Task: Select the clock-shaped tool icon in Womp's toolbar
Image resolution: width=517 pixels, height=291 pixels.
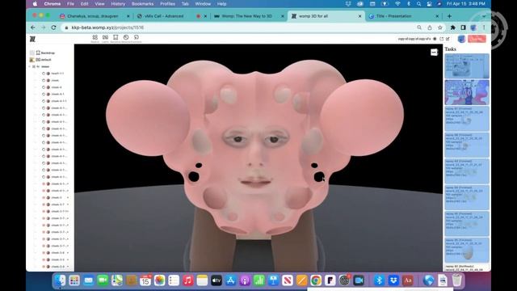Action: click(x=126, y=37)
